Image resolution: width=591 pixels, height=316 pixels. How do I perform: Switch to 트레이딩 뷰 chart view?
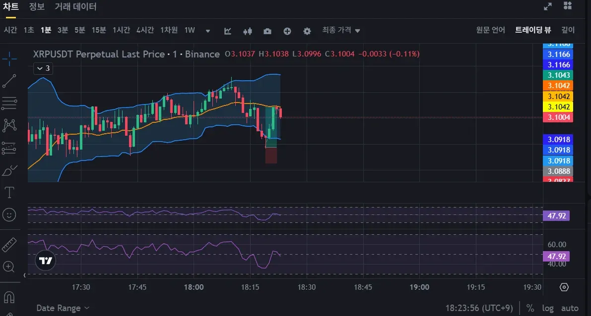coord(533,30)
